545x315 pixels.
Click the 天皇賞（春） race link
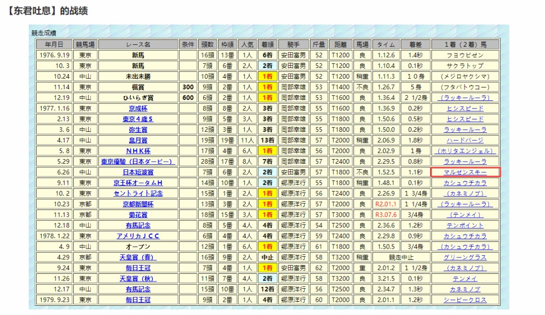coord(138,257)
